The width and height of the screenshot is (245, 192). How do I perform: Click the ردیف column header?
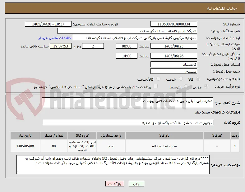click(235, 136)
